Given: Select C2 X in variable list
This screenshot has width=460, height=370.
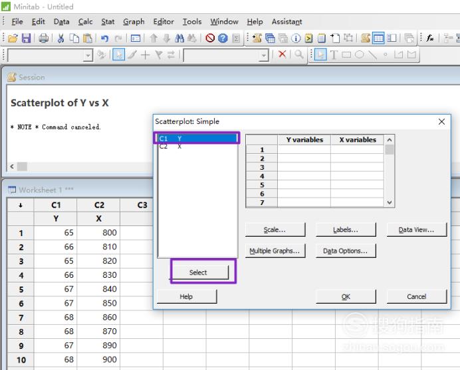Looking at the screenshot, I should tap(197, 146).
